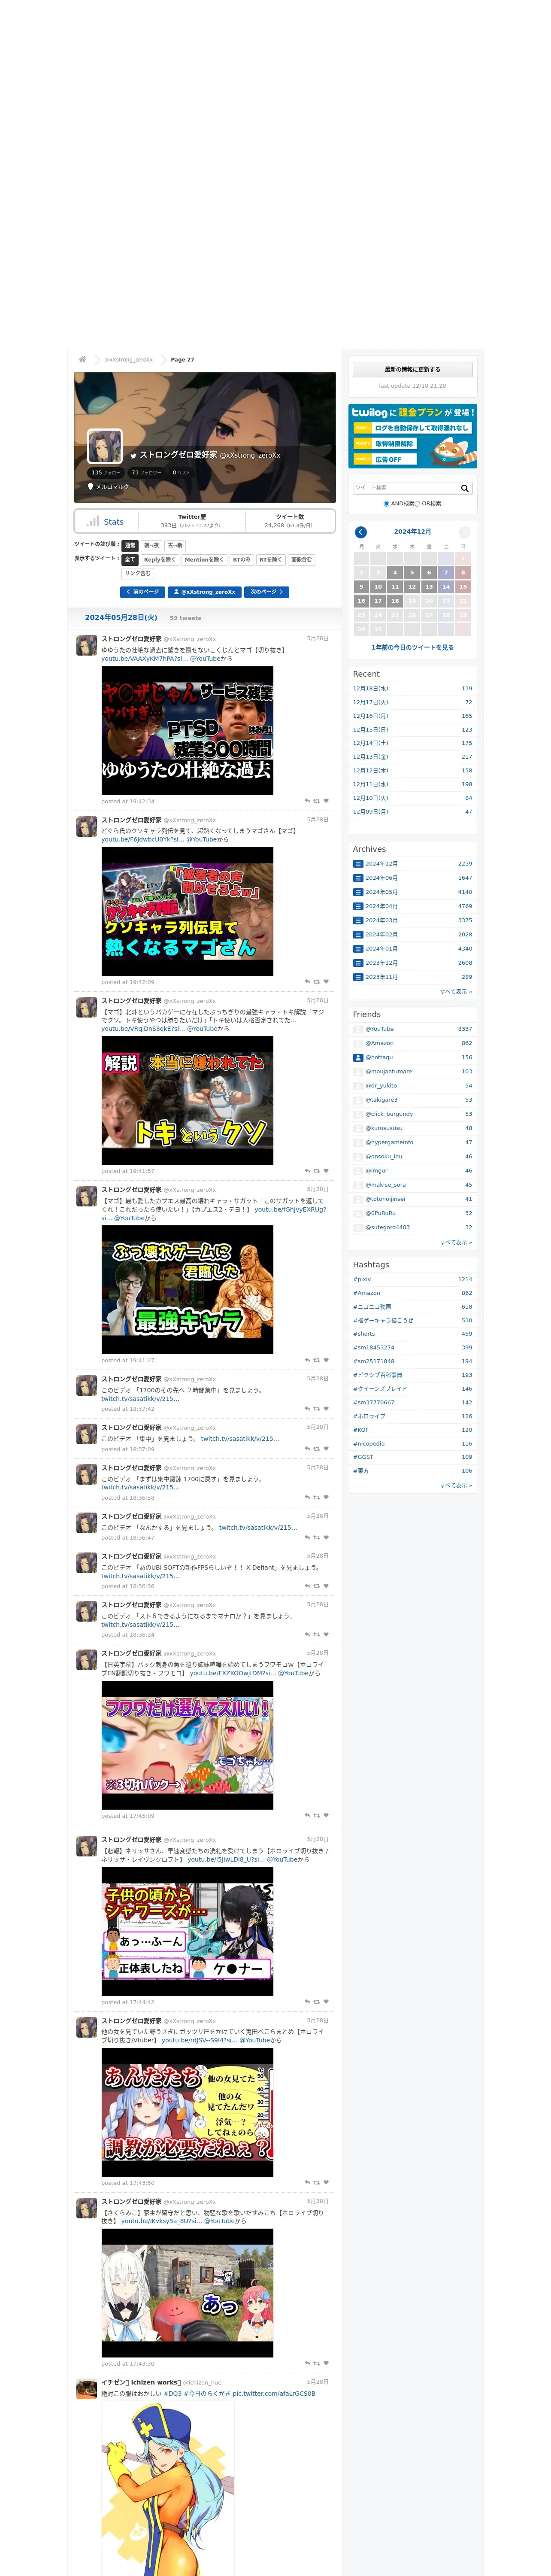
Task: Toggle the RTのみ filter
Action: tap(242, 560)
